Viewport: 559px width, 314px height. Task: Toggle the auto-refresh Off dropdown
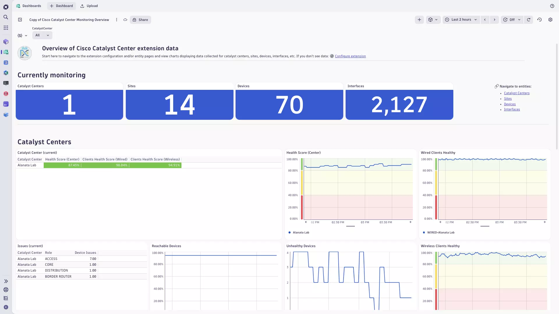(x=512, y=19)
